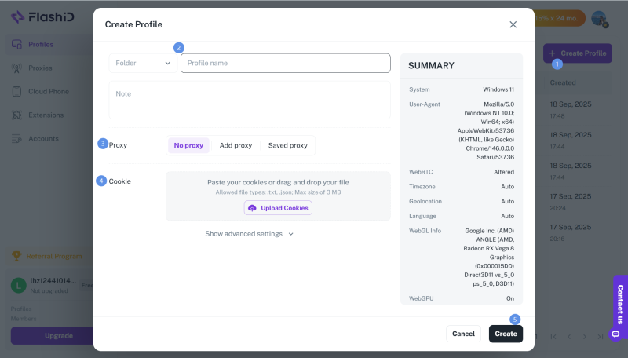Click inside the Note text area
628x358 pixels.
coord(249,100)
